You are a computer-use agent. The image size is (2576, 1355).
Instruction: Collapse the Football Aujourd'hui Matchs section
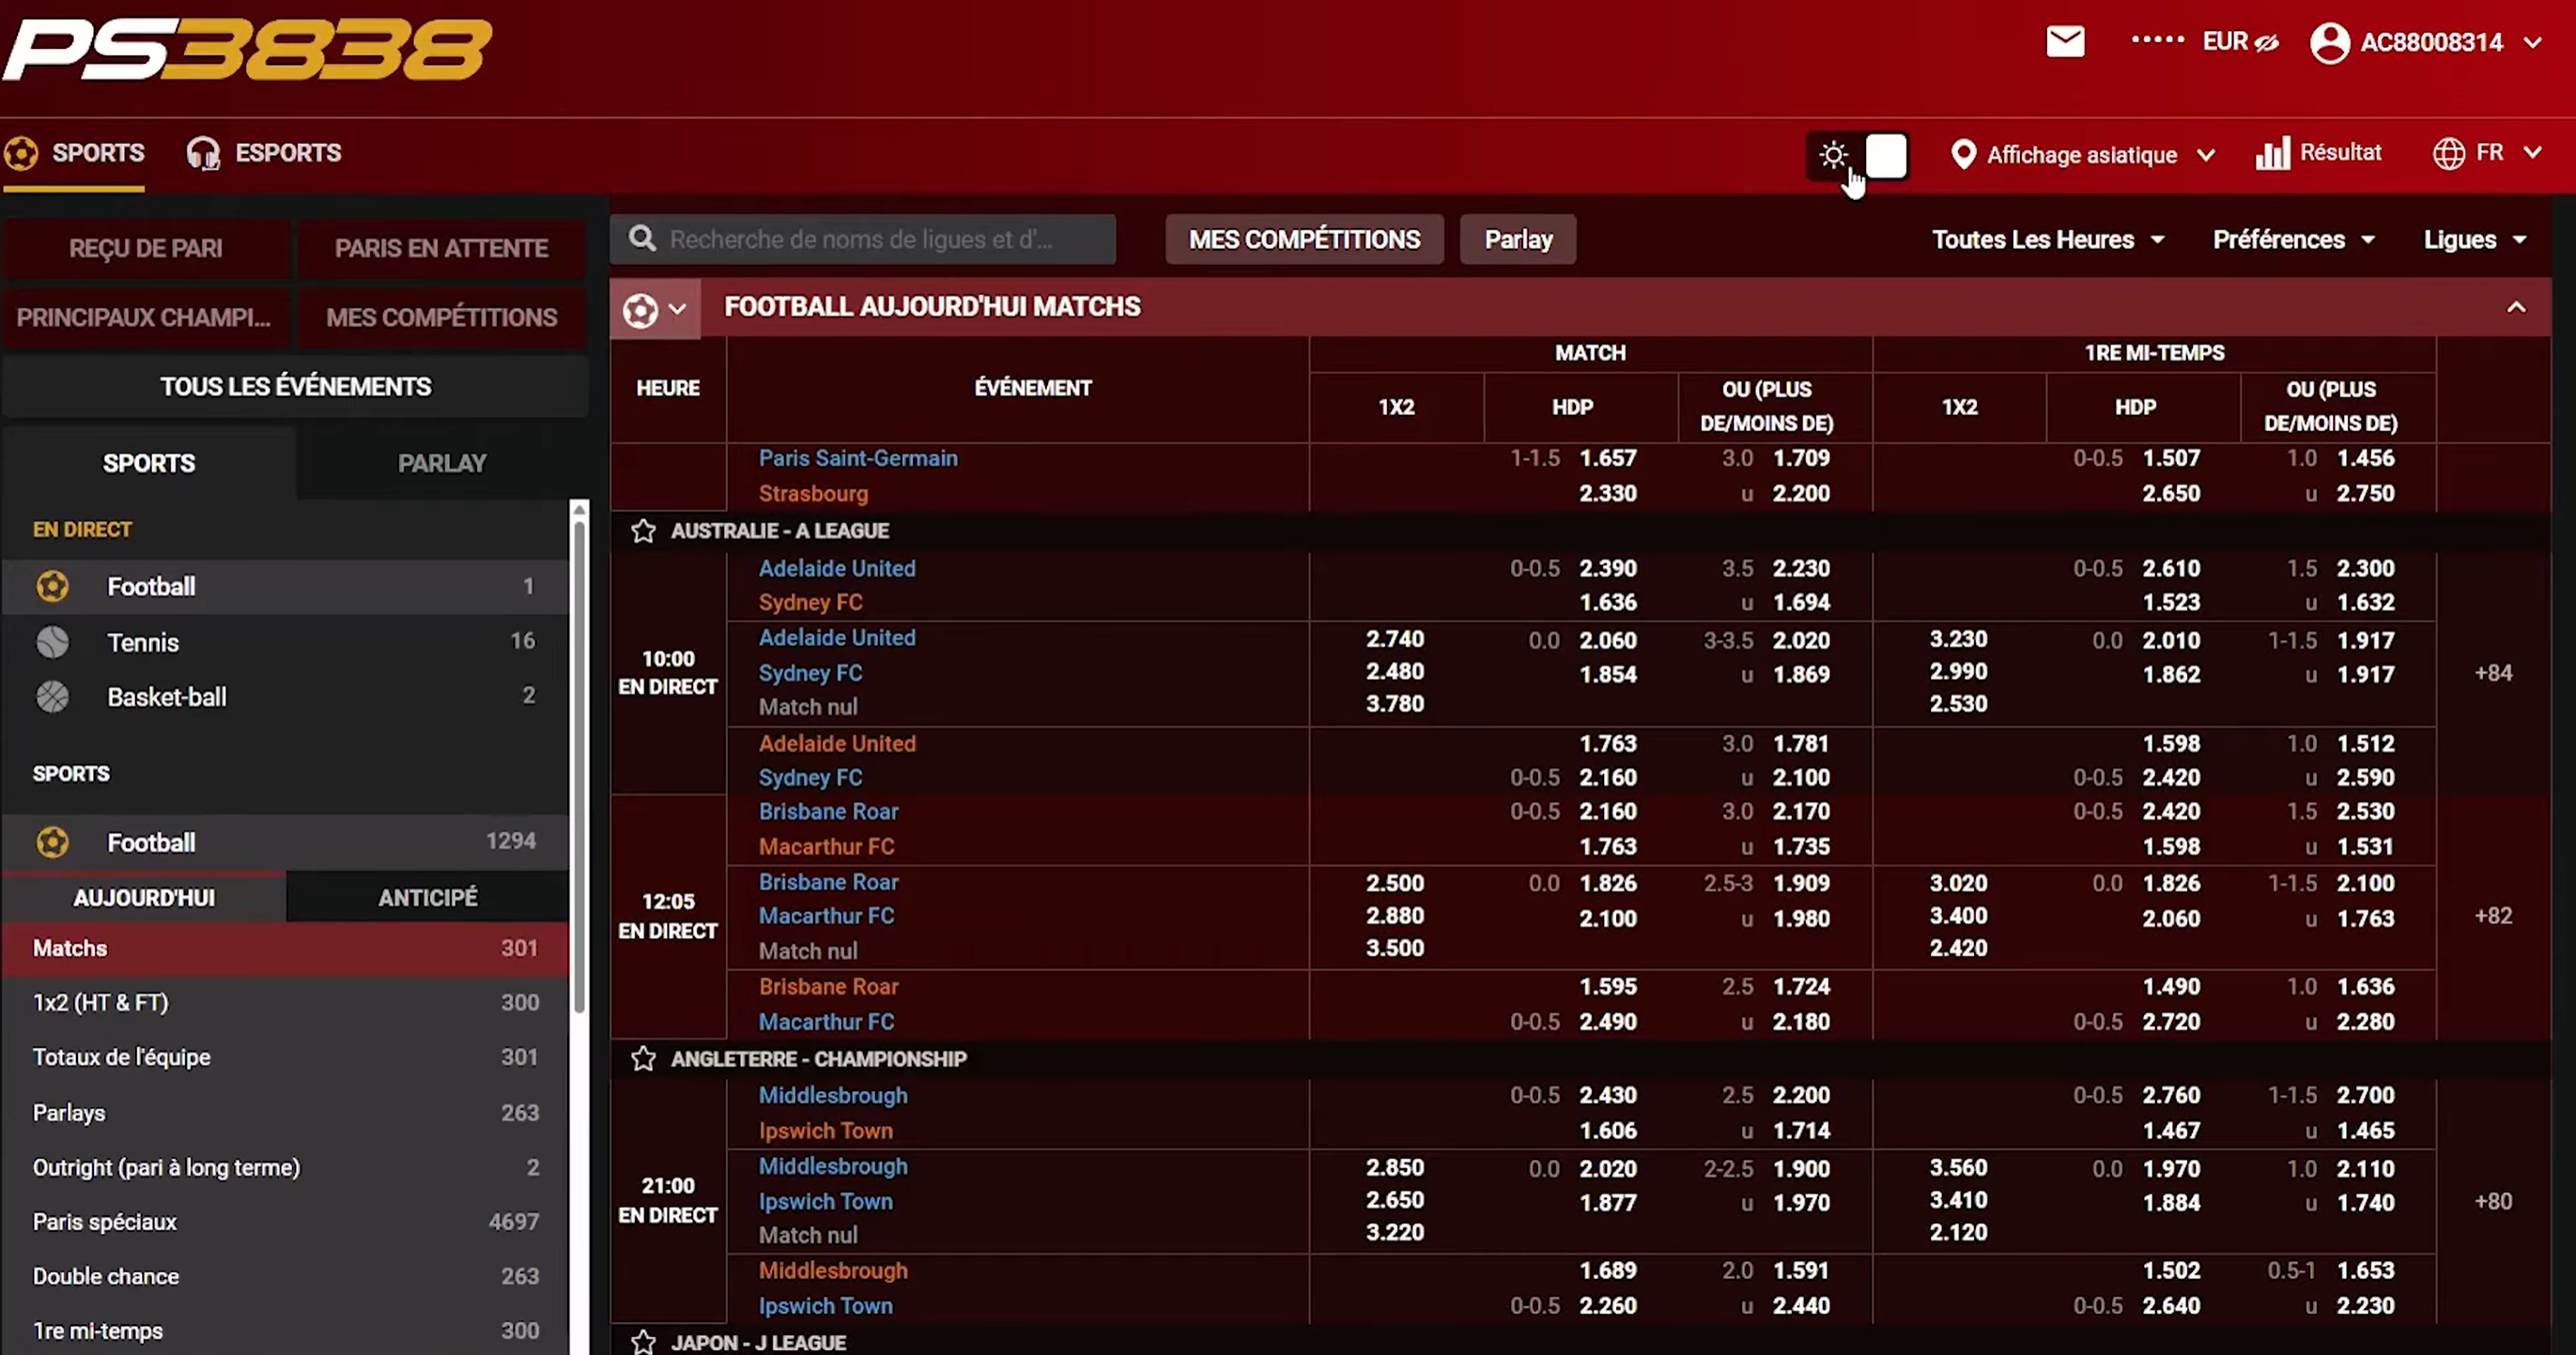(2516, 307)
